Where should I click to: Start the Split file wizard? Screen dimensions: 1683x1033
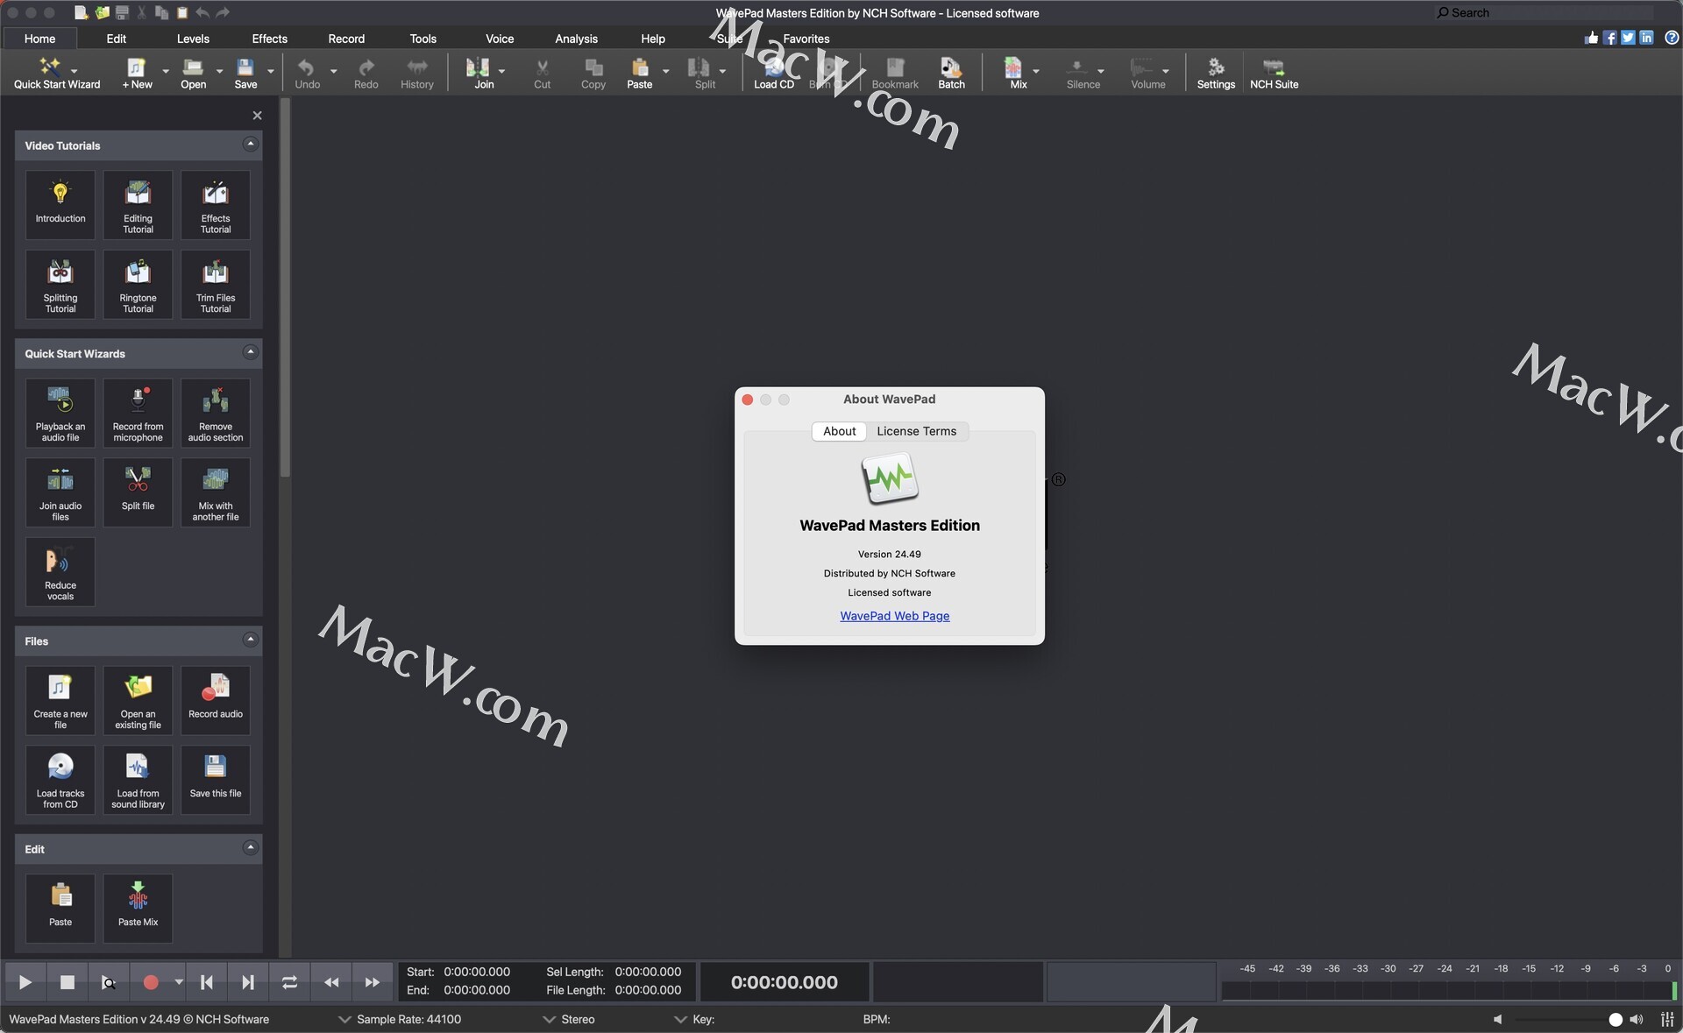click(x=138, y=492)
